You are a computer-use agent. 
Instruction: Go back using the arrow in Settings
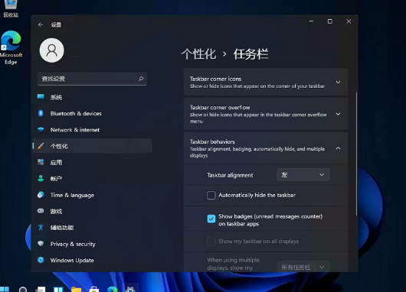[x=41, y=24]
